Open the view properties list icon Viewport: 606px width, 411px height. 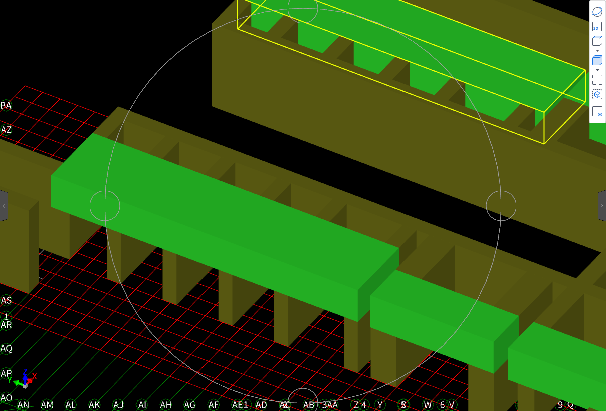point(597,111)
